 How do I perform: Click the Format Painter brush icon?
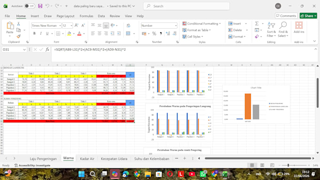(x=18, y=36)
